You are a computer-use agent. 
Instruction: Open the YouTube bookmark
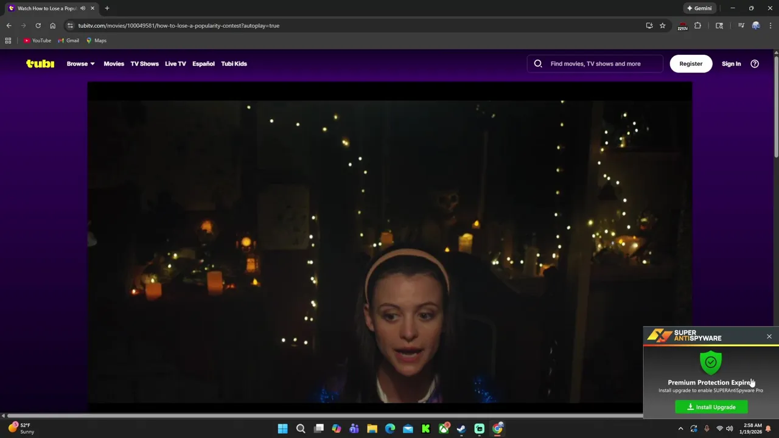coord(37,40)
